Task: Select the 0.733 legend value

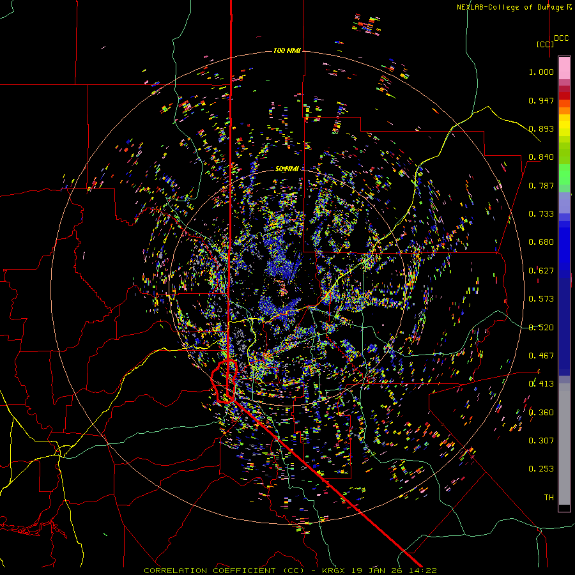Action: [541, 214]
